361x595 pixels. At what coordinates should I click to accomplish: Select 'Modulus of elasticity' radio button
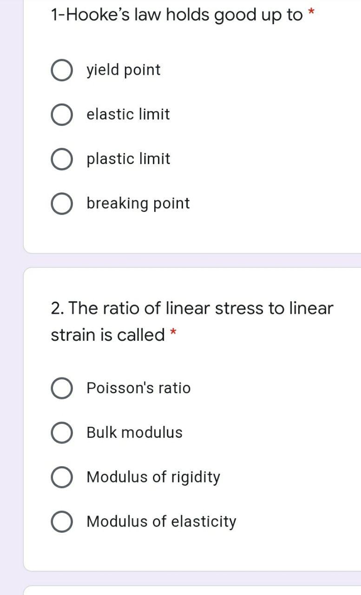(61, 522)
